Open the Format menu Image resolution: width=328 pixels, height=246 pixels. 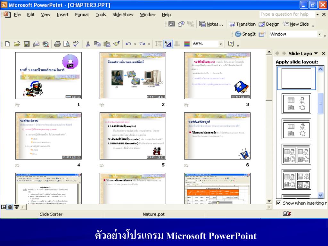[82, 15]
